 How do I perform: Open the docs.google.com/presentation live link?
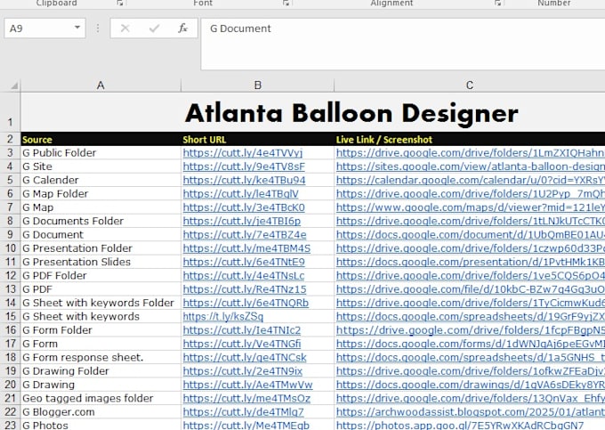coord(471,262)
